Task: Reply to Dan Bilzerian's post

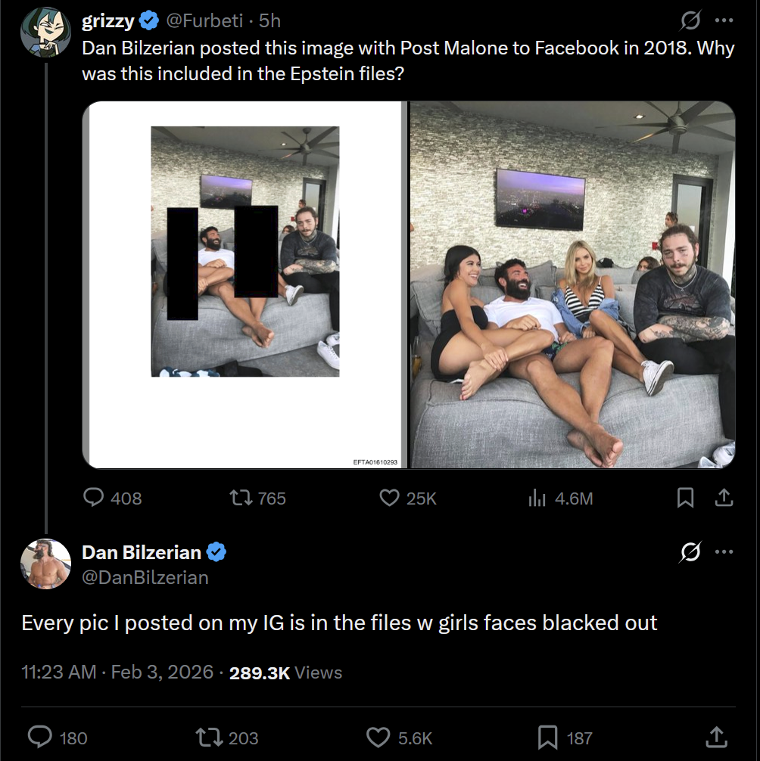Action: [39, 737]
